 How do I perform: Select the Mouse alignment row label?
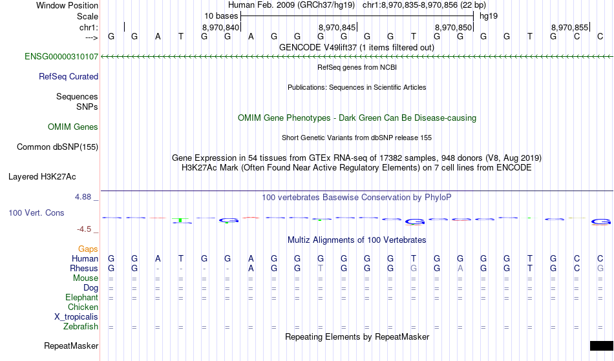[85, 278]
